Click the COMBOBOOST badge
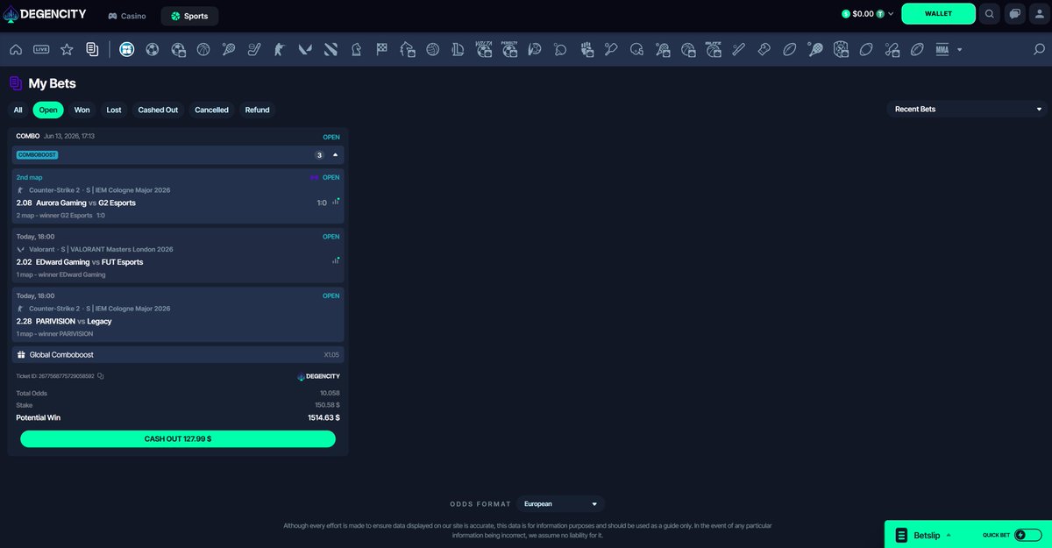1052x548 pixels. pos(37,155)
